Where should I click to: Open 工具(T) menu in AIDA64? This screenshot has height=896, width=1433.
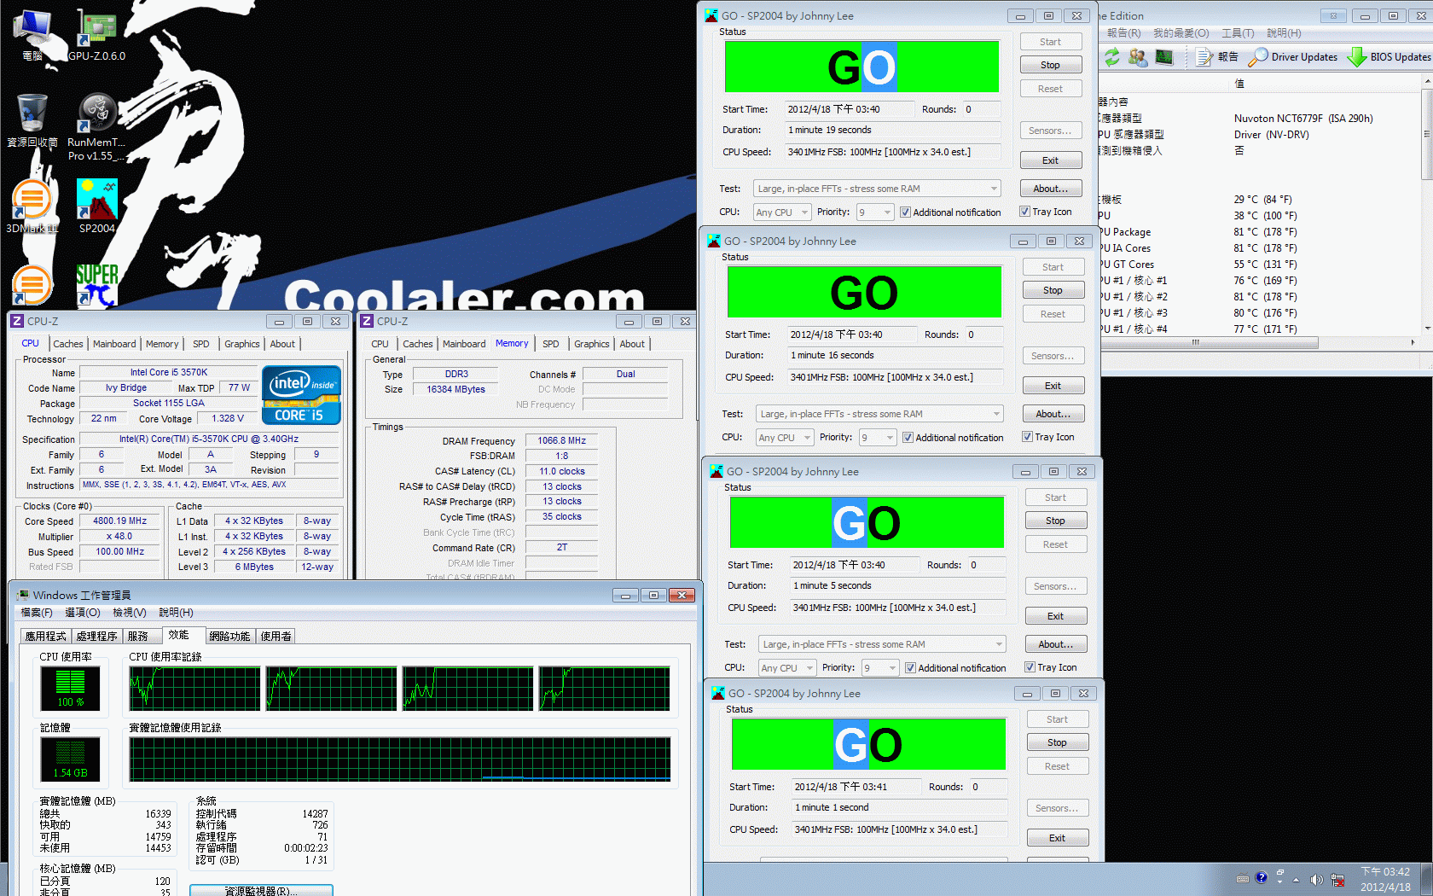pos(1238,33)
